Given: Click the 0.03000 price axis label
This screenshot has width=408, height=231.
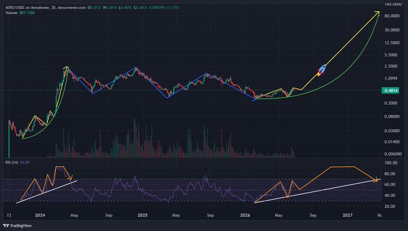Looking at the screenshot, I should tap(392, 131).
